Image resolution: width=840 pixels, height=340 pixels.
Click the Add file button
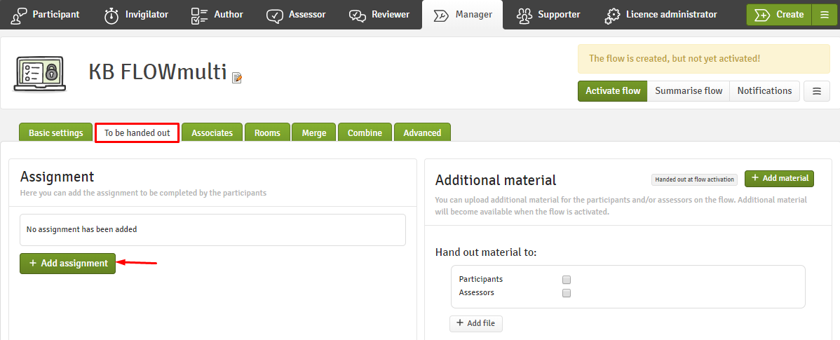click(x=475, y=323)
